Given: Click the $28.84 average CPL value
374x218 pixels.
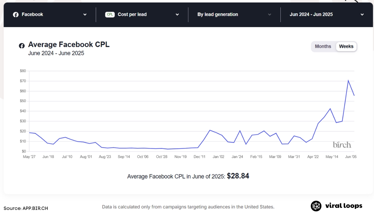Looking at the screenshot, I should point(238,176).
